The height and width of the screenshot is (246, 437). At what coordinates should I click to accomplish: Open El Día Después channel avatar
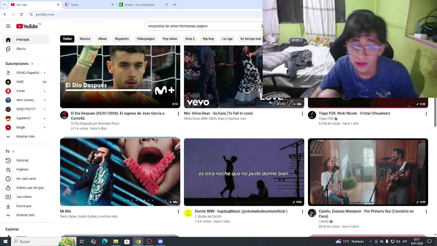[64, 115]
